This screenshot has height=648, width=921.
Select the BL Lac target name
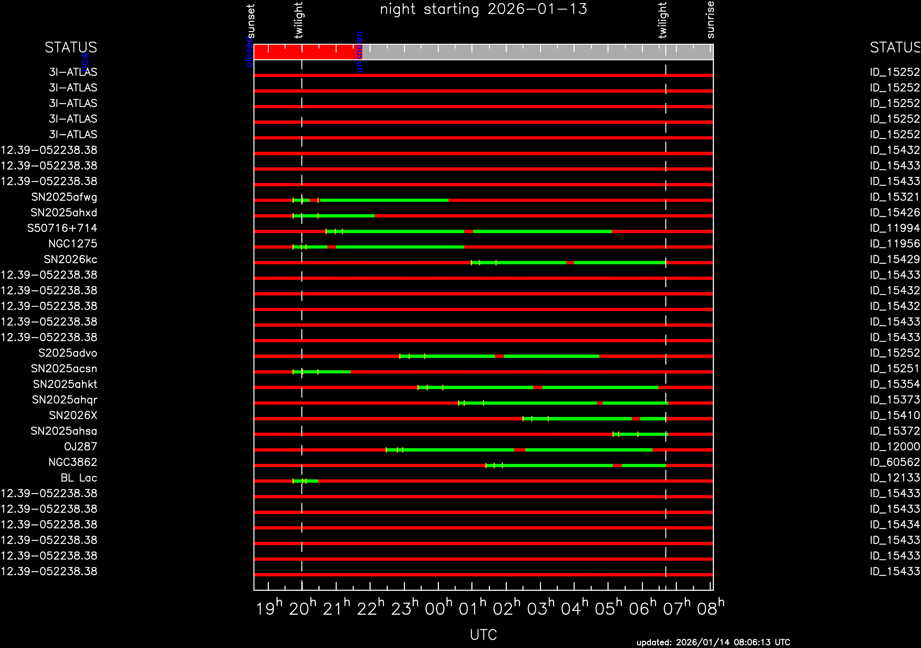[79, 478]
